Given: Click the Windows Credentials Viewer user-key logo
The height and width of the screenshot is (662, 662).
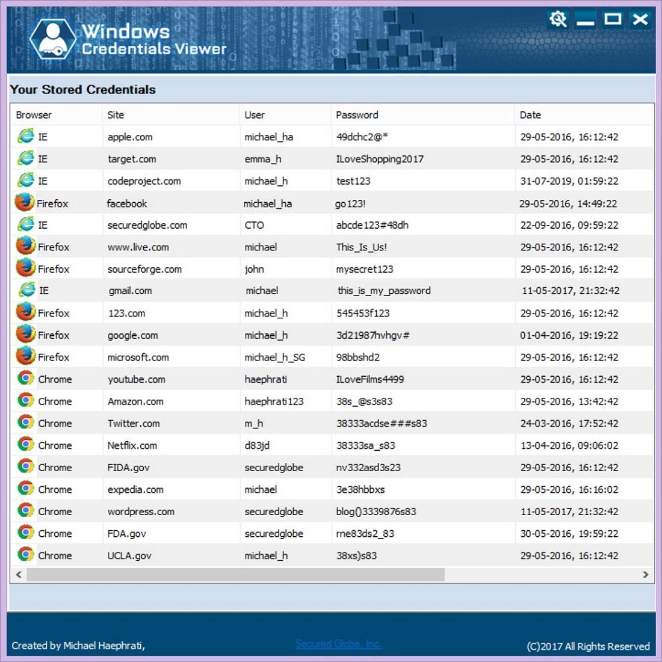Looking at the screenshot, I should 53,39.
